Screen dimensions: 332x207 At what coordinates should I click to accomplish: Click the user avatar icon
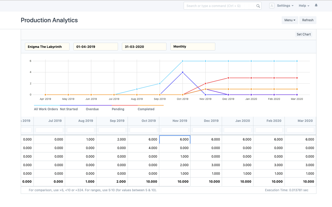point(272,6)
